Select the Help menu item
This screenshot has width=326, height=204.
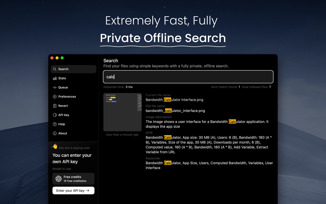pyautogui.click(x=62, y=124)
